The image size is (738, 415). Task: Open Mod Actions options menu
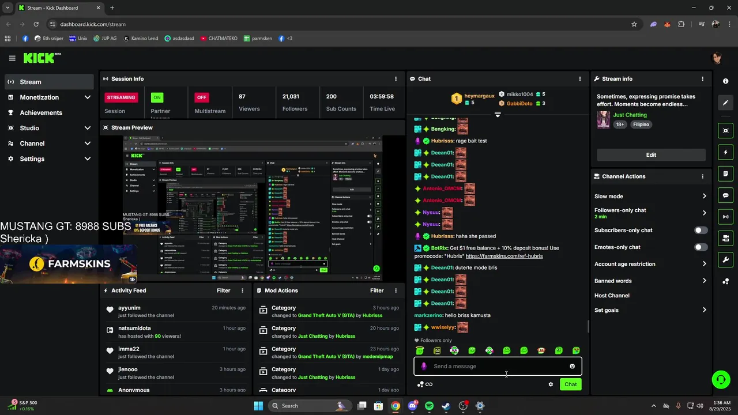pyautogui.click(x=396, y=290)
